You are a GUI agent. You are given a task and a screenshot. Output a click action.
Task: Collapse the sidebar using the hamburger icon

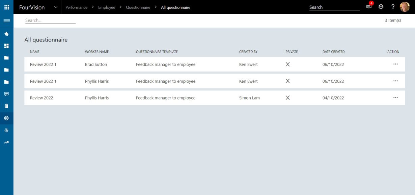[6, 21]
